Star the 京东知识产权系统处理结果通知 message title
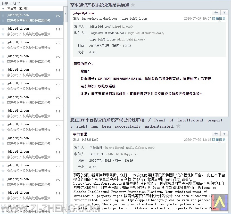Image resolution: width=231 pixels, height=214 pixels. pyautogui.click(x=133, y=5)
